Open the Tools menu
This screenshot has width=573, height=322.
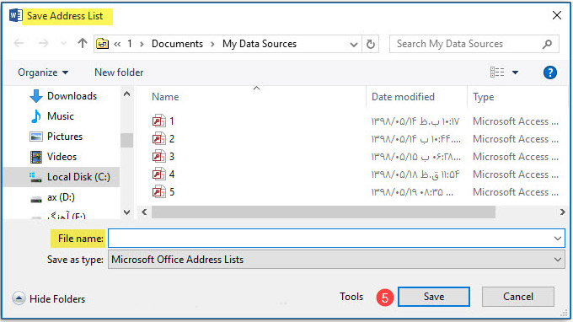tap(351, 297)
